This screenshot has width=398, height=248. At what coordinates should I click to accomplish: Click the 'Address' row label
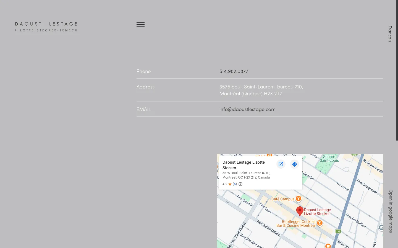click(145, 87)
